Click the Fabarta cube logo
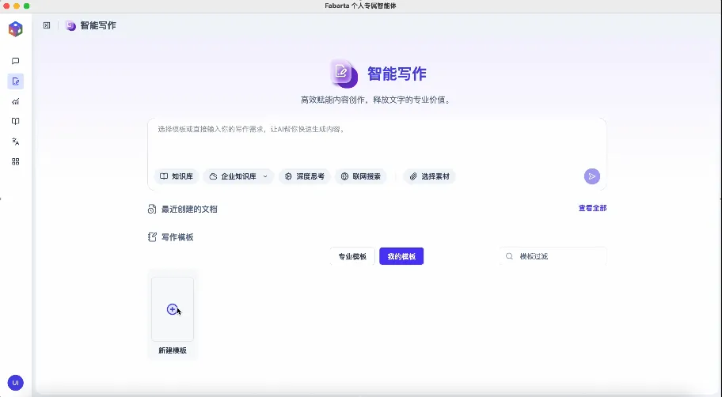 [x=15, y=29]
